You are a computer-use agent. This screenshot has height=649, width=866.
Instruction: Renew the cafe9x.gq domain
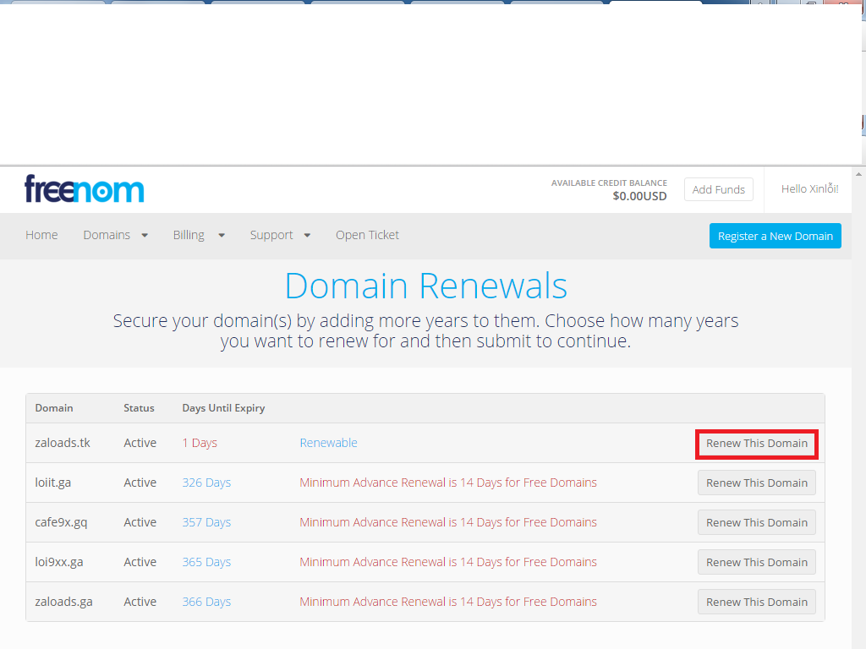click(757, 523)
